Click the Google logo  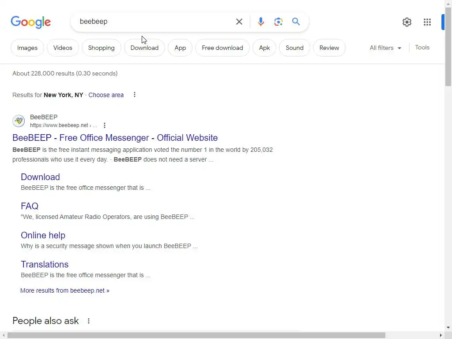(30, 22)
